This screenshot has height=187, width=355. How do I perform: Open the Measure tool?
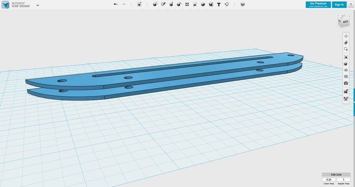click(211, 5)
